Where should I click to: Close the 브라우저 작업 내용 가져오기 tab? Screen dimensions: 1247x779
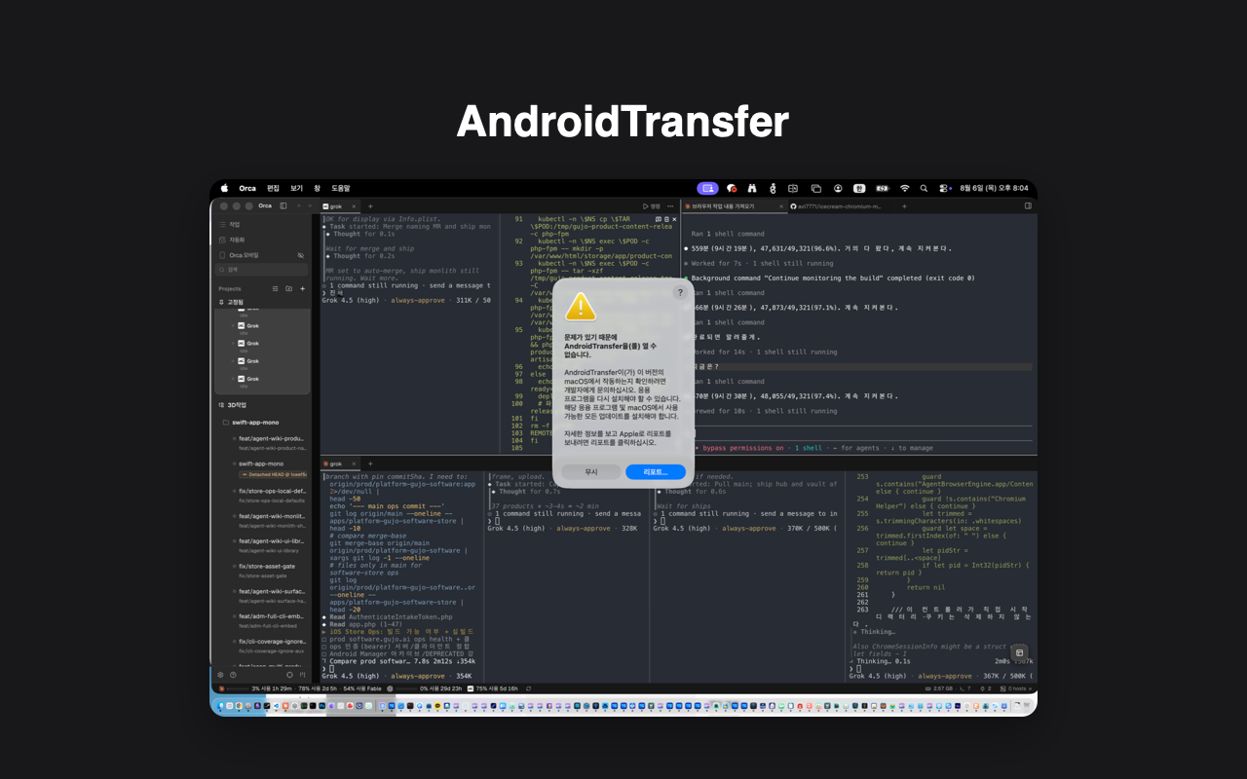point(781,206)
